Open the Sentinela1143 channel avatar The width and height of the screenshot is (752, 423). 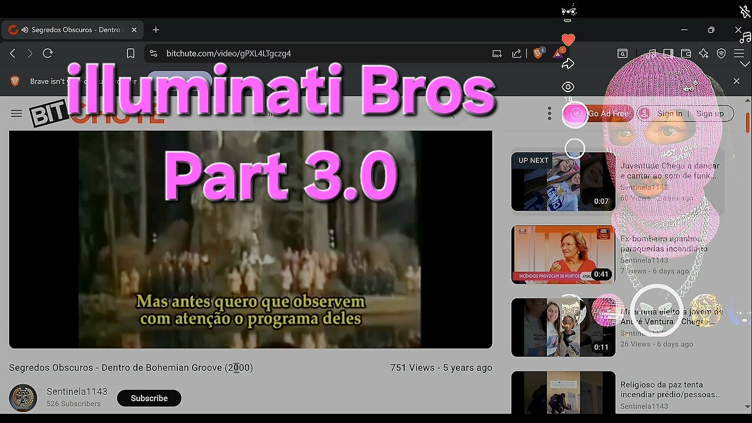click(x=23, y=398)
